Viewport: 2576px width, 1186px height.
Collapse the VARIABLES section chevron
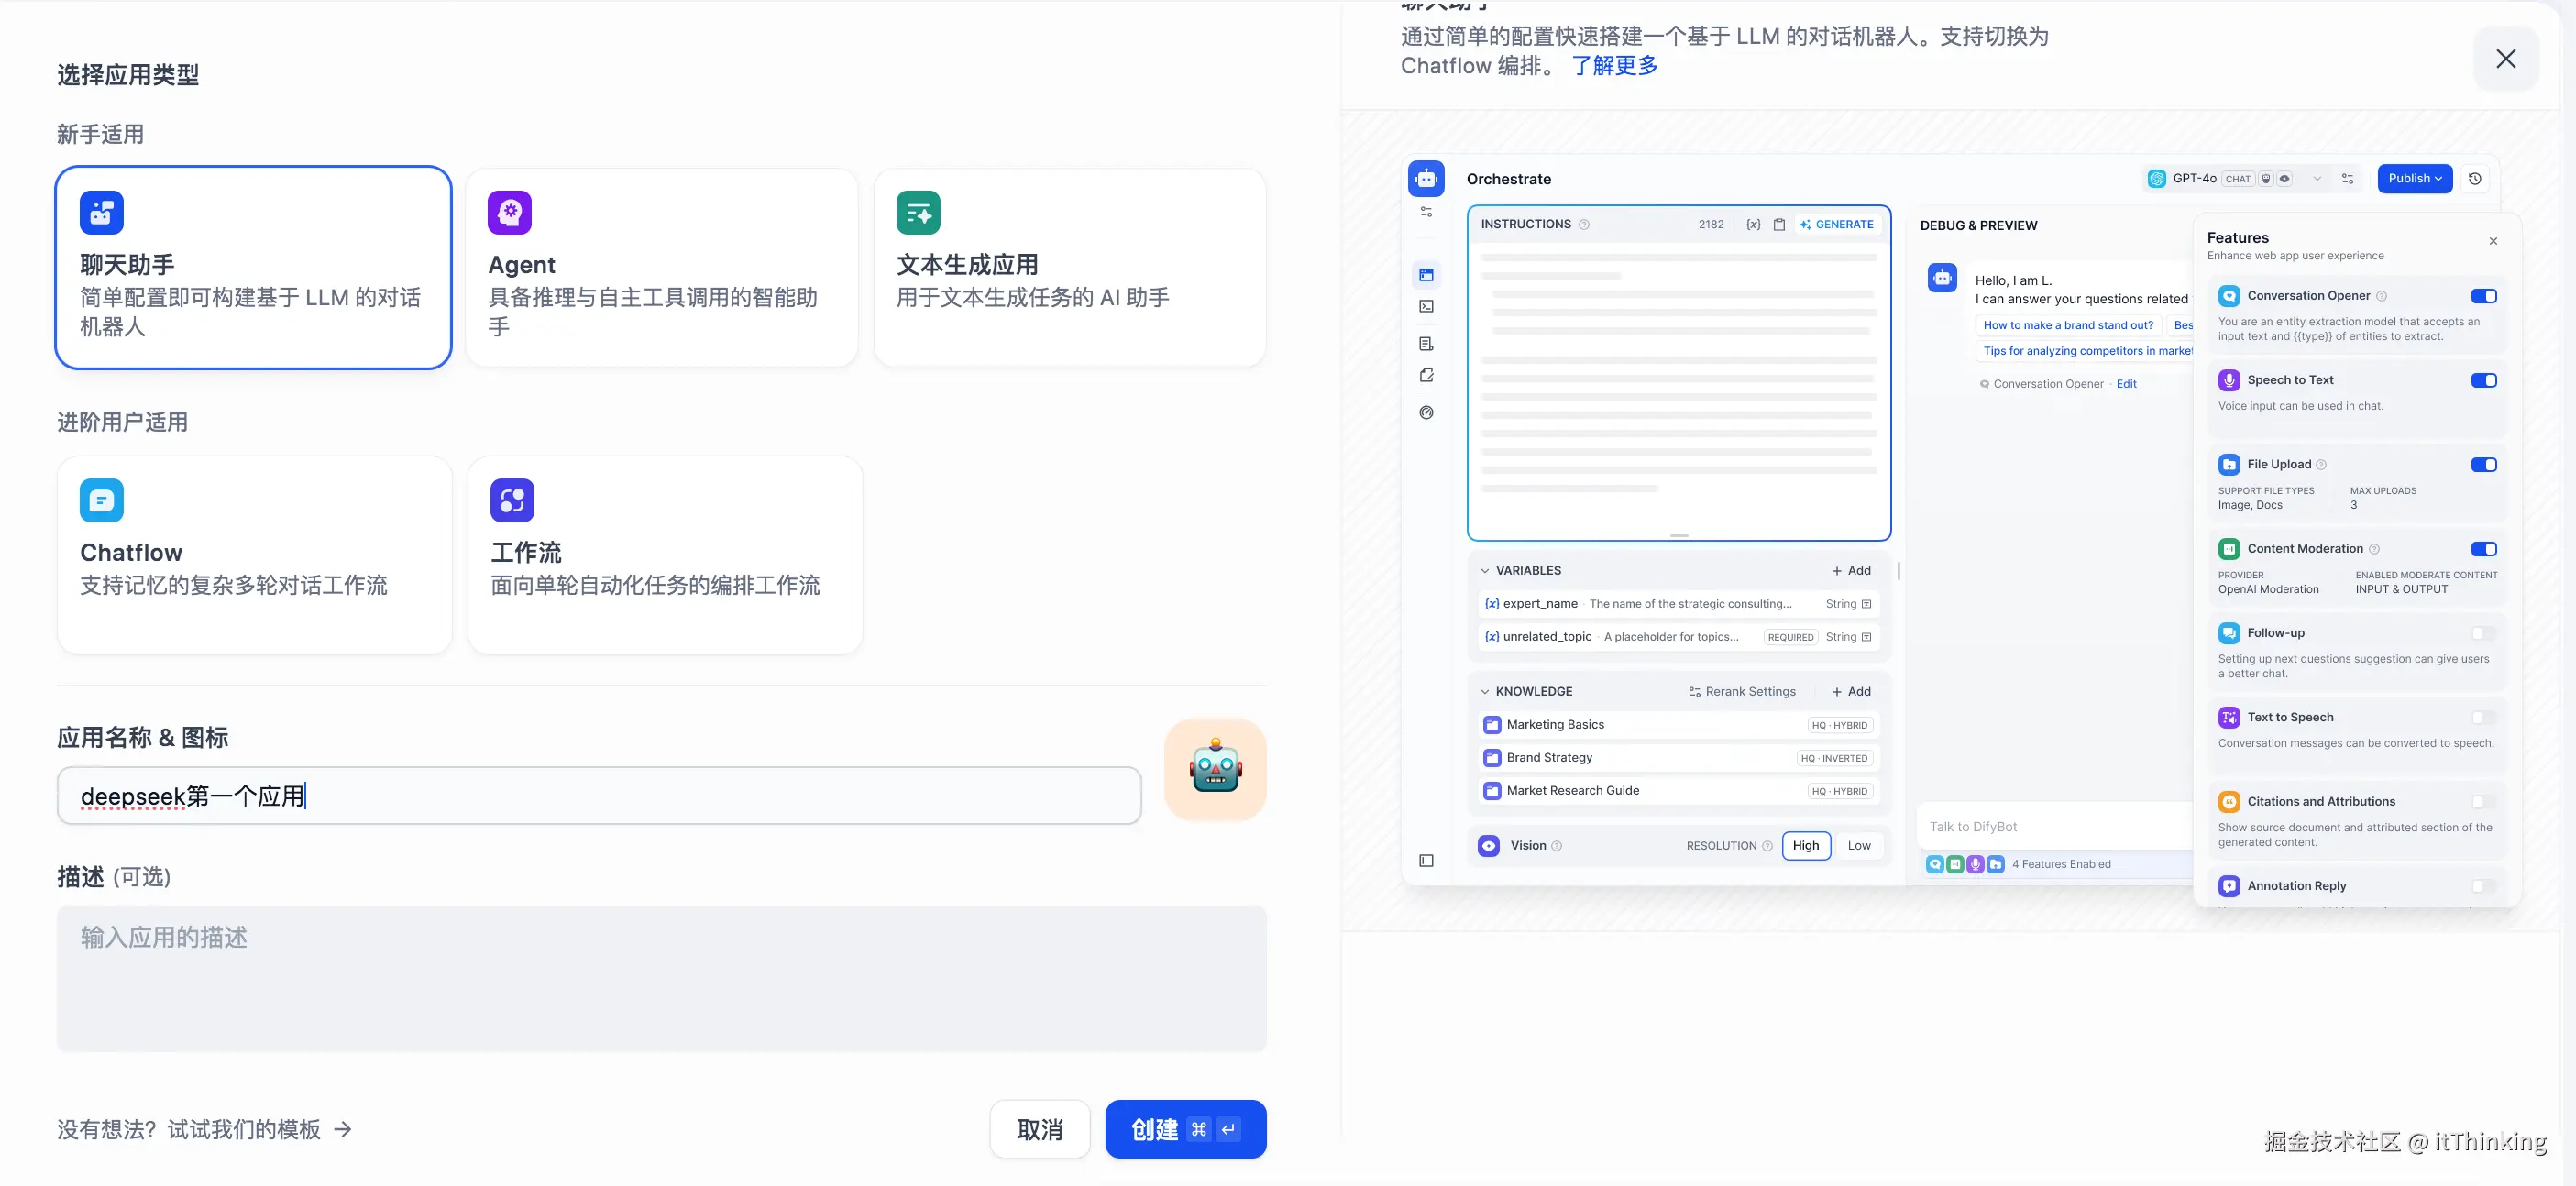tap(1485, 571)
